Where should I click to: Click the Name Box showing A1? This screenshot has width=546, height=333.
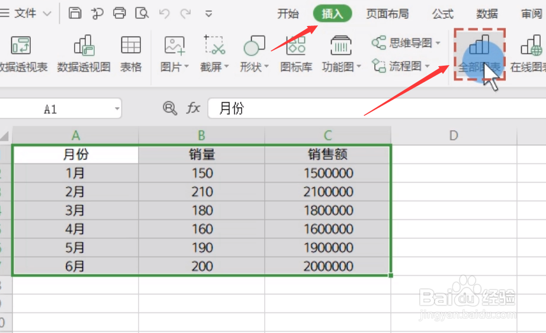pos(50,109)
